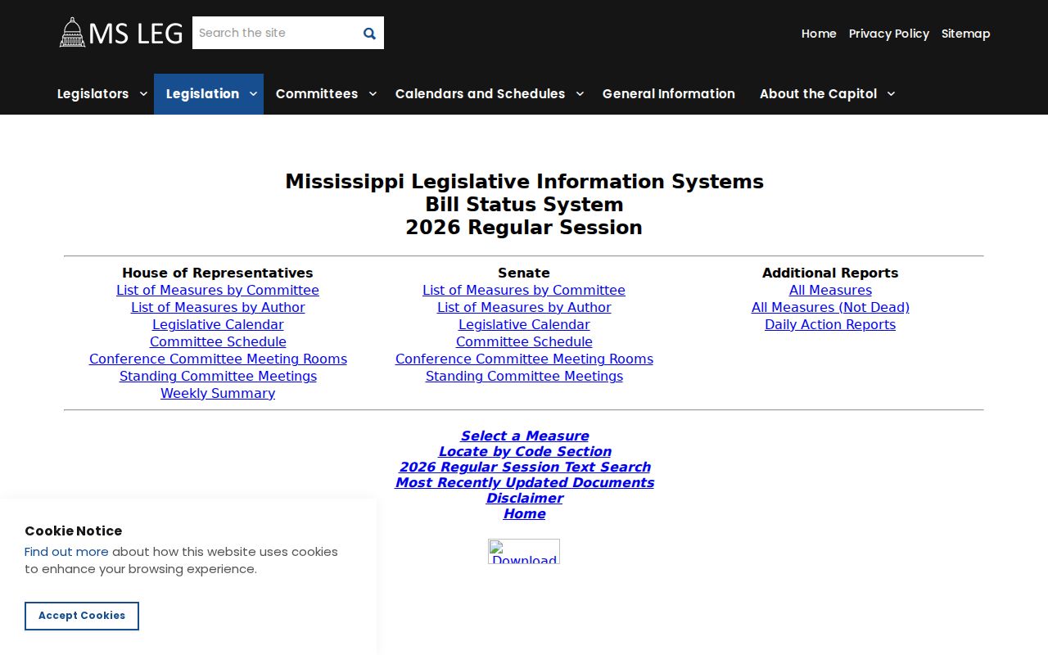
Task: Open Calendars and Schedules menu
Action: (480, 94)
